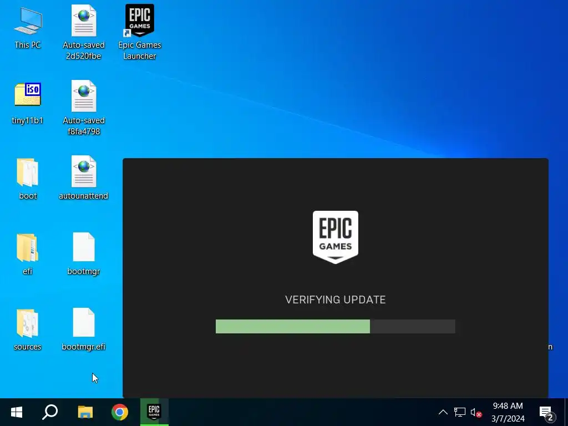Select the bootmgr.efi file on the desktop
This screenshot has height=426, width=568.
tap(84, 329)
